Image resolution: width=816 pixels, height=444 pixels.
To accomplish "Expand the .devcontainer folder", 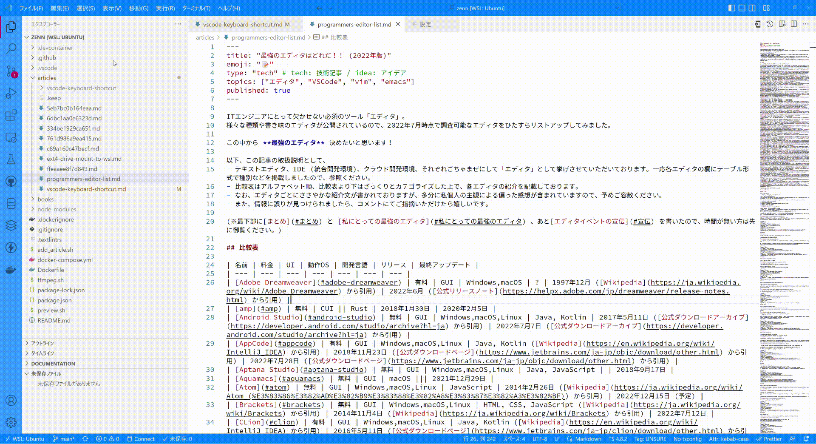I will pos(55,48).
